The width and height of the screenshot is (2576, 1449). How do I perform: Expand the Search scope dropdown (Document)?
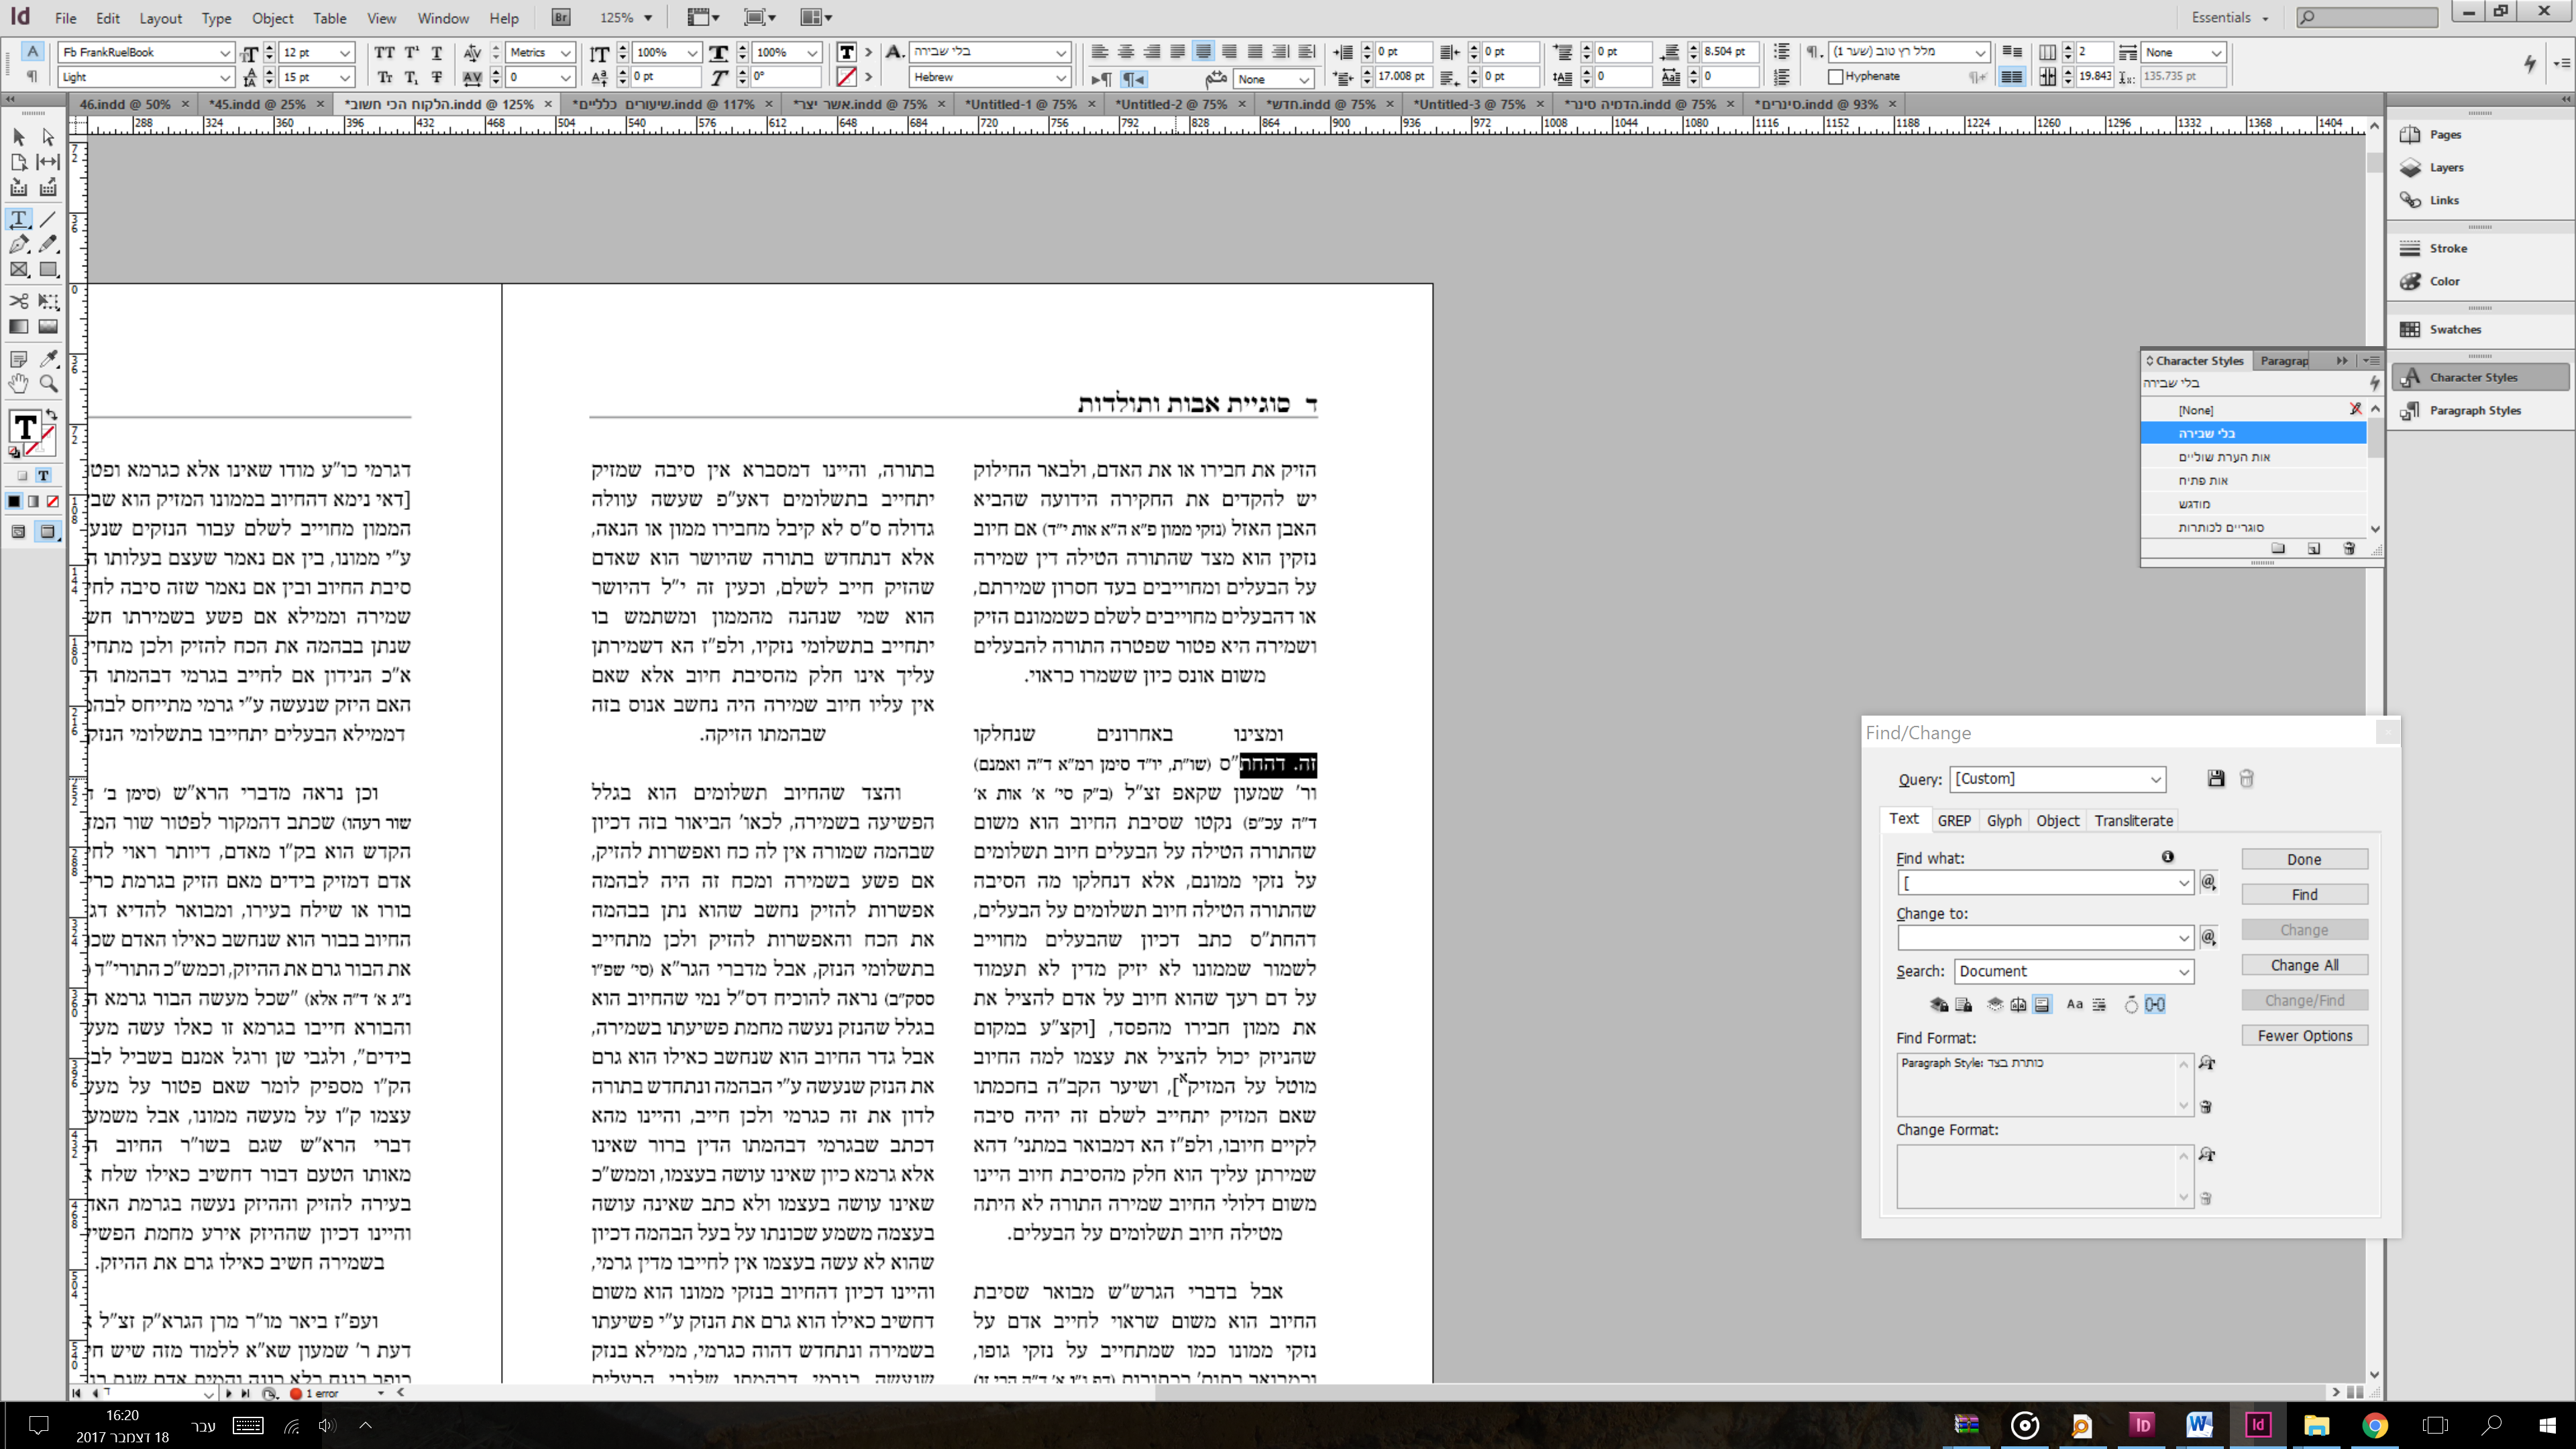click(x=2184, y=971)
